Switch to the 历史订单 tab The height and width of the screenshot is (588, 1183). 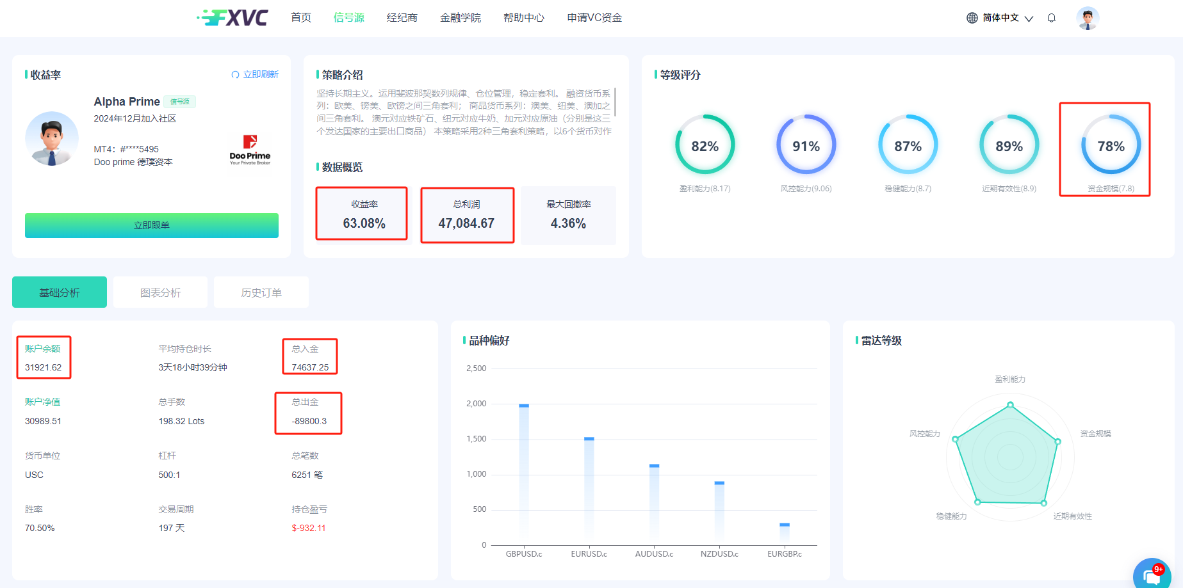click(261, 292)
